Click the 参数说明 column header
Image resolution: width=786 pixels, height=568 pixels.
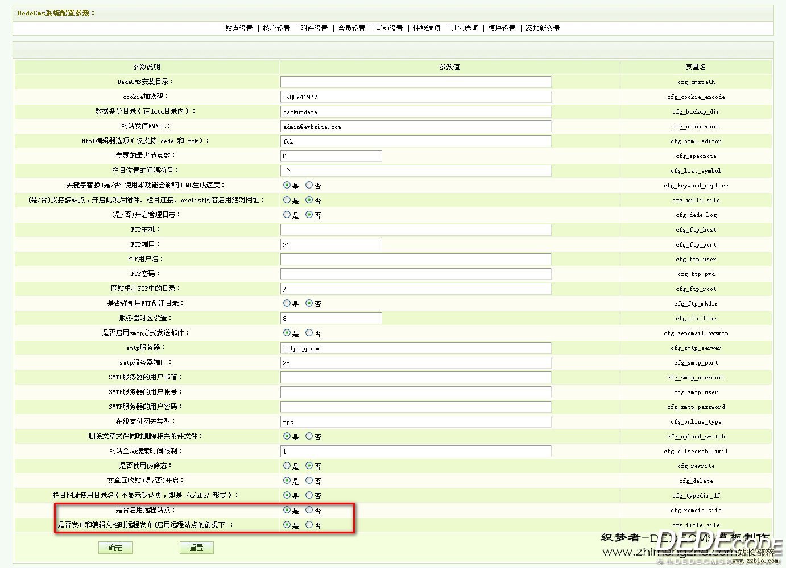[x=147, y=67]
